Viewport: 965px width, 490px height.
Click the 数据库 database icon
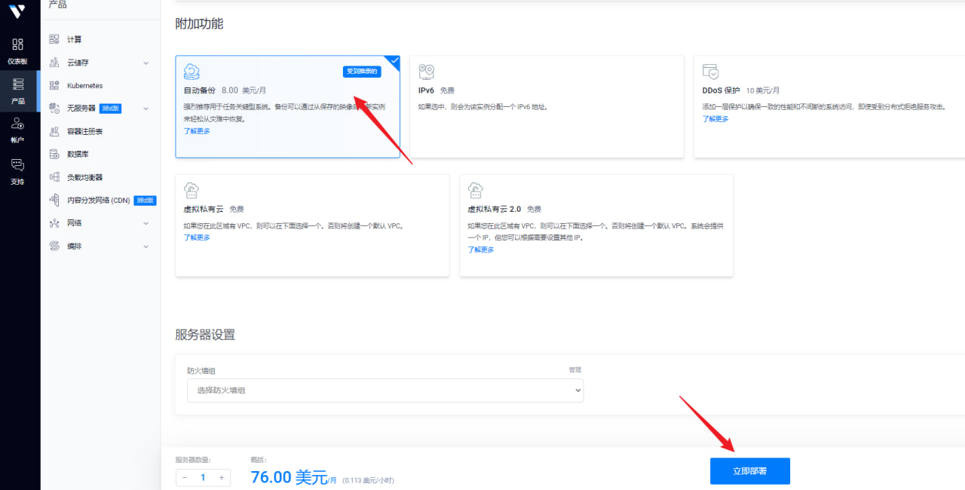54,155
